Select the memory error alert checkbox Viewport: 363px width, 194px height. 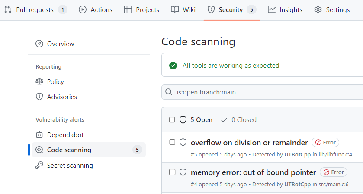coord(172,172)
